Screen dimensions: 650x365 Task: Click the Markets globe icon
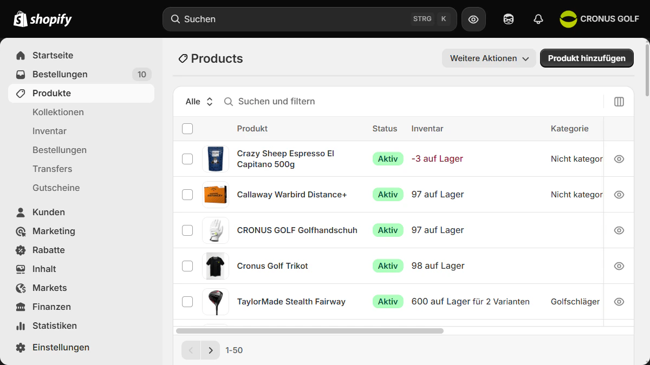click(21, 288)
